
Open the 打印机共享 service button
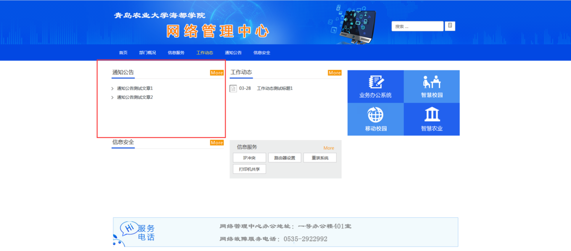click(250, 169)
